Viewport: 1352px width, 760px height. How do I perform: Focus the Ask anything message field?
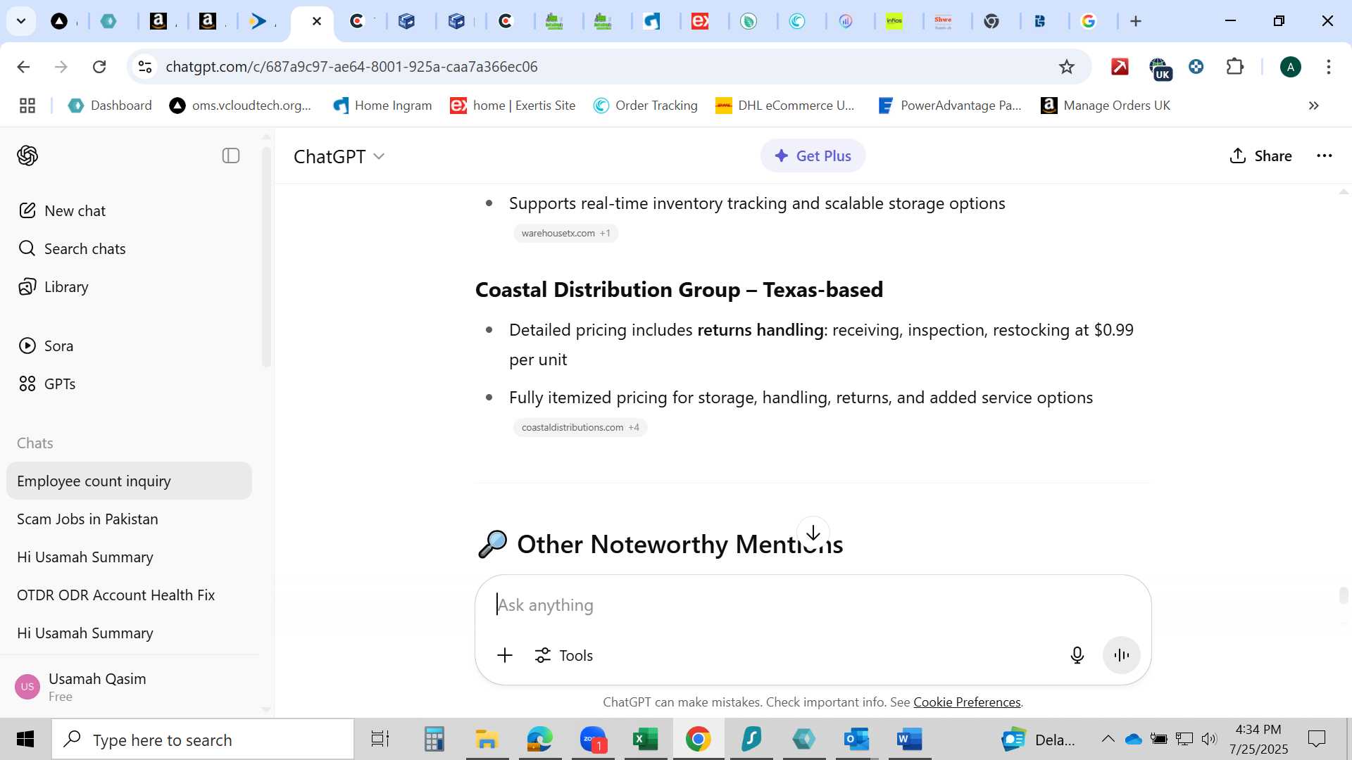click(813, 604)
